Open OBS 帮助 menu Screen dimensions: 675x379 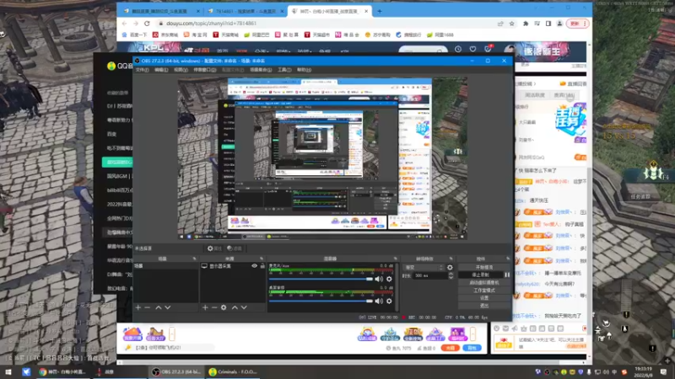click(304, 70)
